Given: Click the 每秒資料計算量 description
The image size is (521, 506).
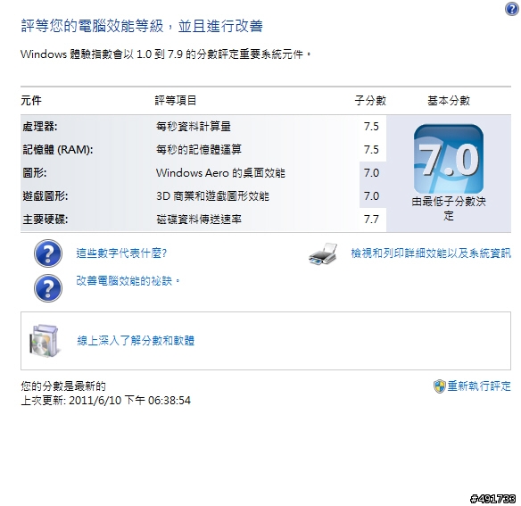Looking at the screenshot, I should pyautogui.click(x=194, y=127).
